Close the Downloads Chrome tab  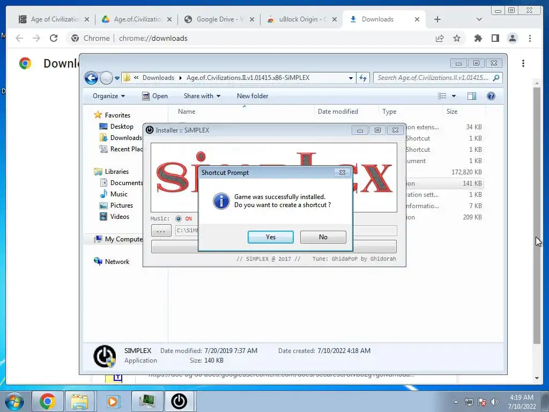tap(417, 19)
